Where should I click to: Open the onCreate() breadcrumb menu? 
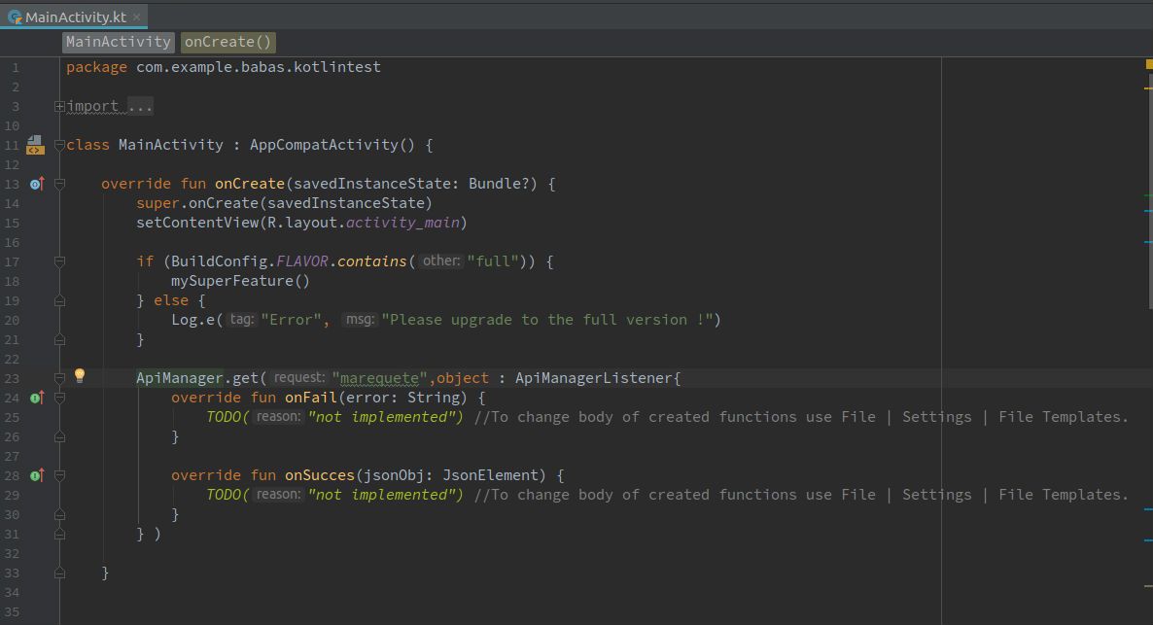pos(227,42)
